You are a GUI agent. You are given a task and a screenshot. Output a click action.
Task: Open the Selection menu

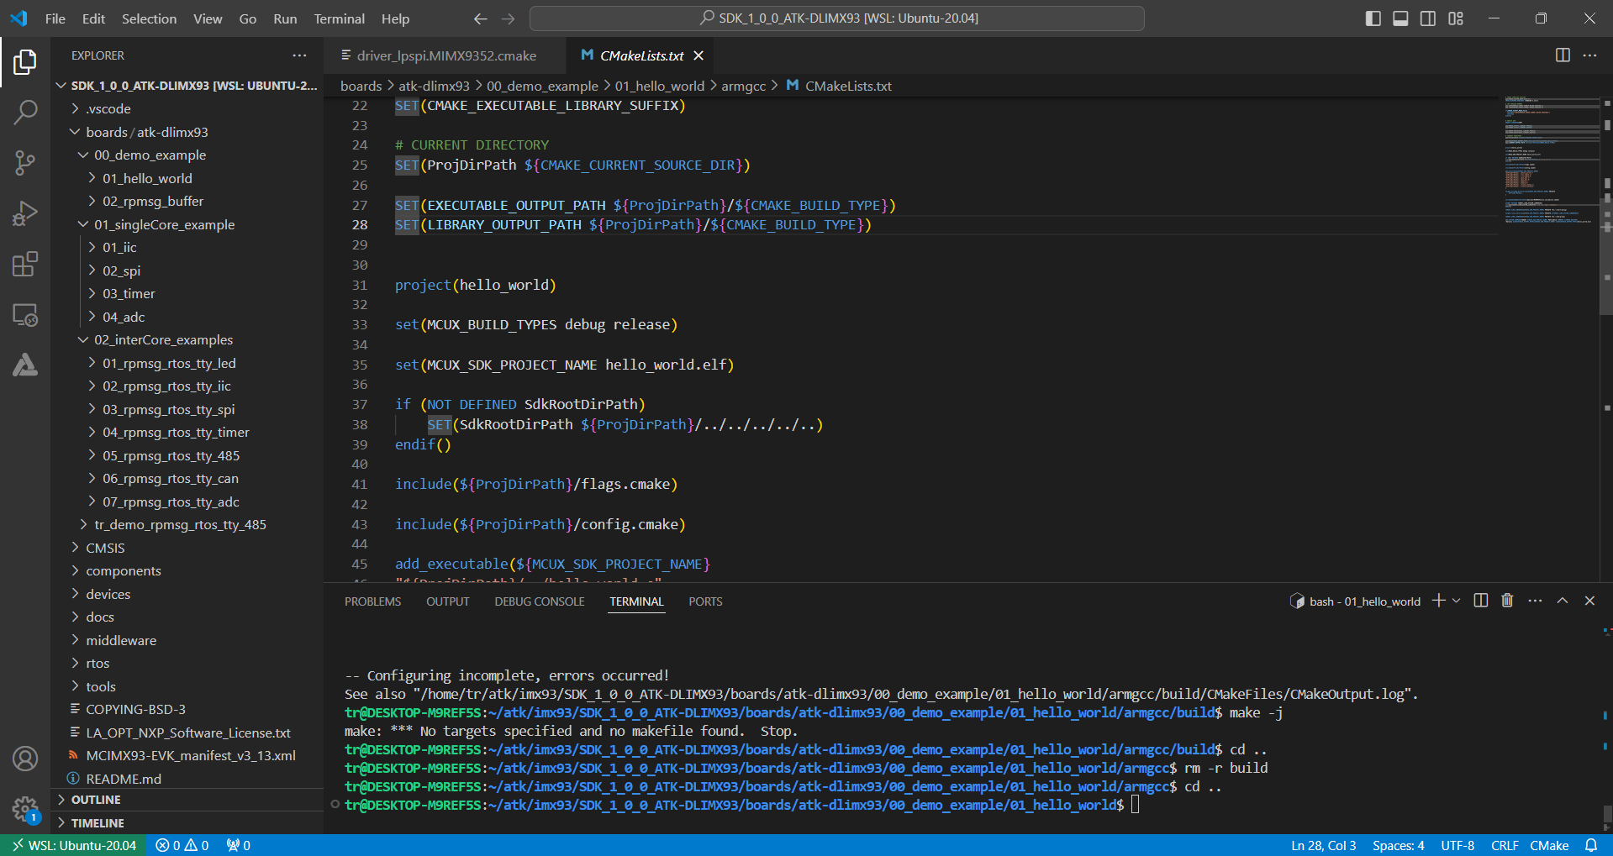tap(149, 18)
